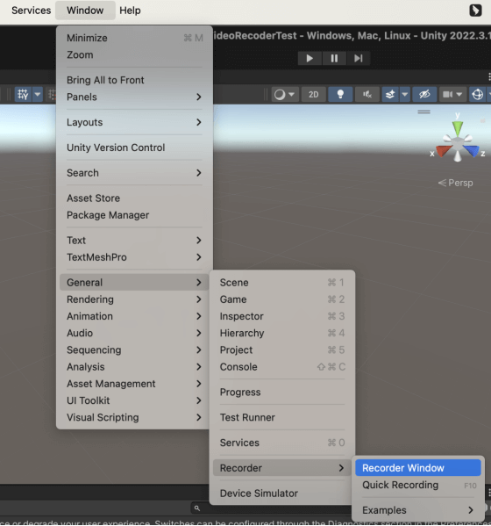Toggle Persp projection label
Screen dimensions: 491x526
pos(456,183)
